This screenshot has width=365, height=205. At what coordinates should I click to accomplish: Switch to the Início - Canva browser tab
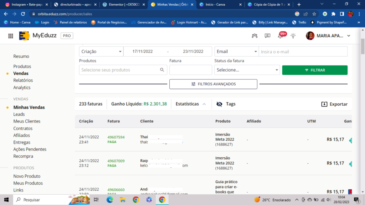(217, 5)
